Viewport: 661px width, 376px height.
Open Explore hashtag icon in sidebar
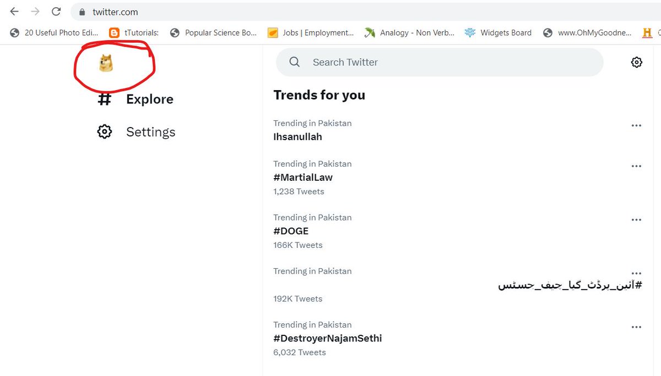point(104,99)
